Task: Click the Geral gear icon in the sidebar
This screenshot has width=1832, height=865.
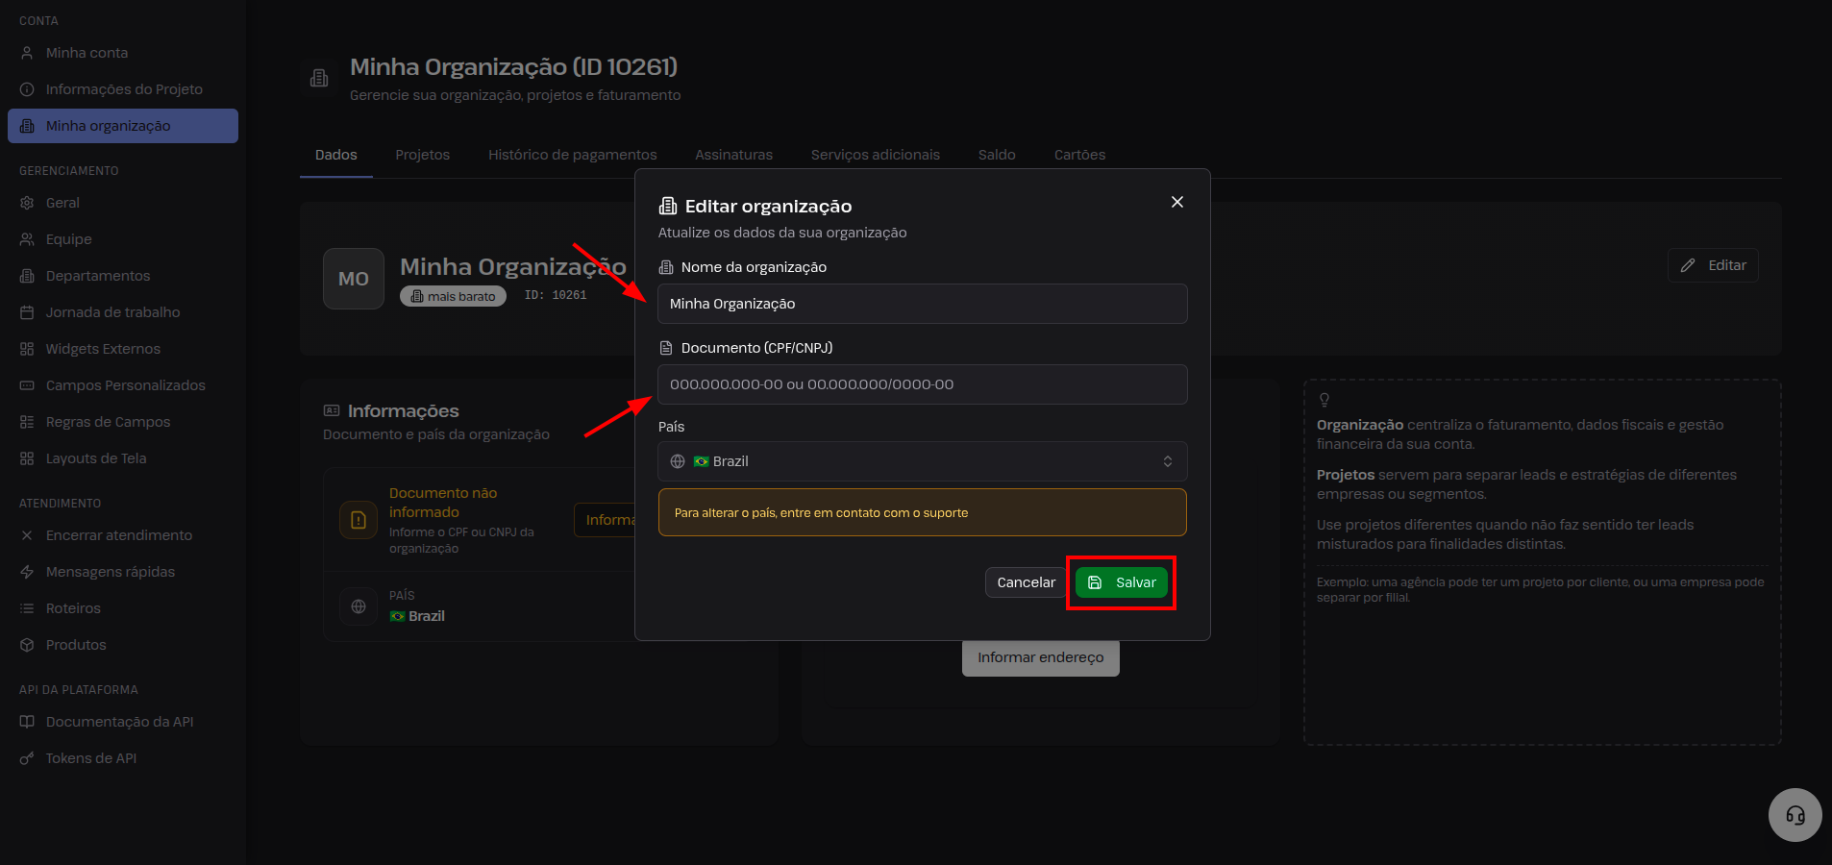Action: point(27,203)
